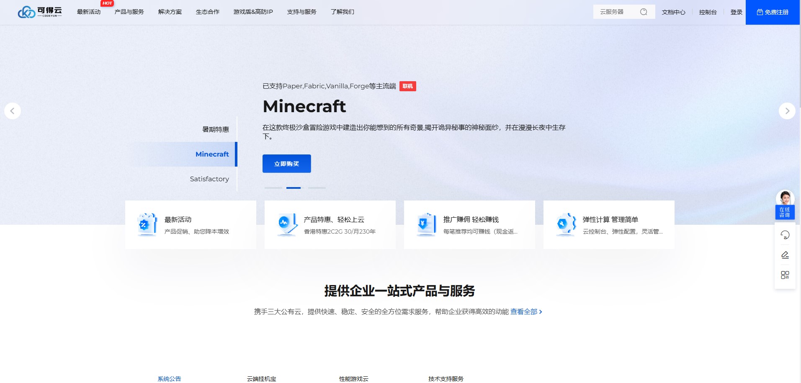Click the 弹性计算 card wrench icon

pos(566,224)
